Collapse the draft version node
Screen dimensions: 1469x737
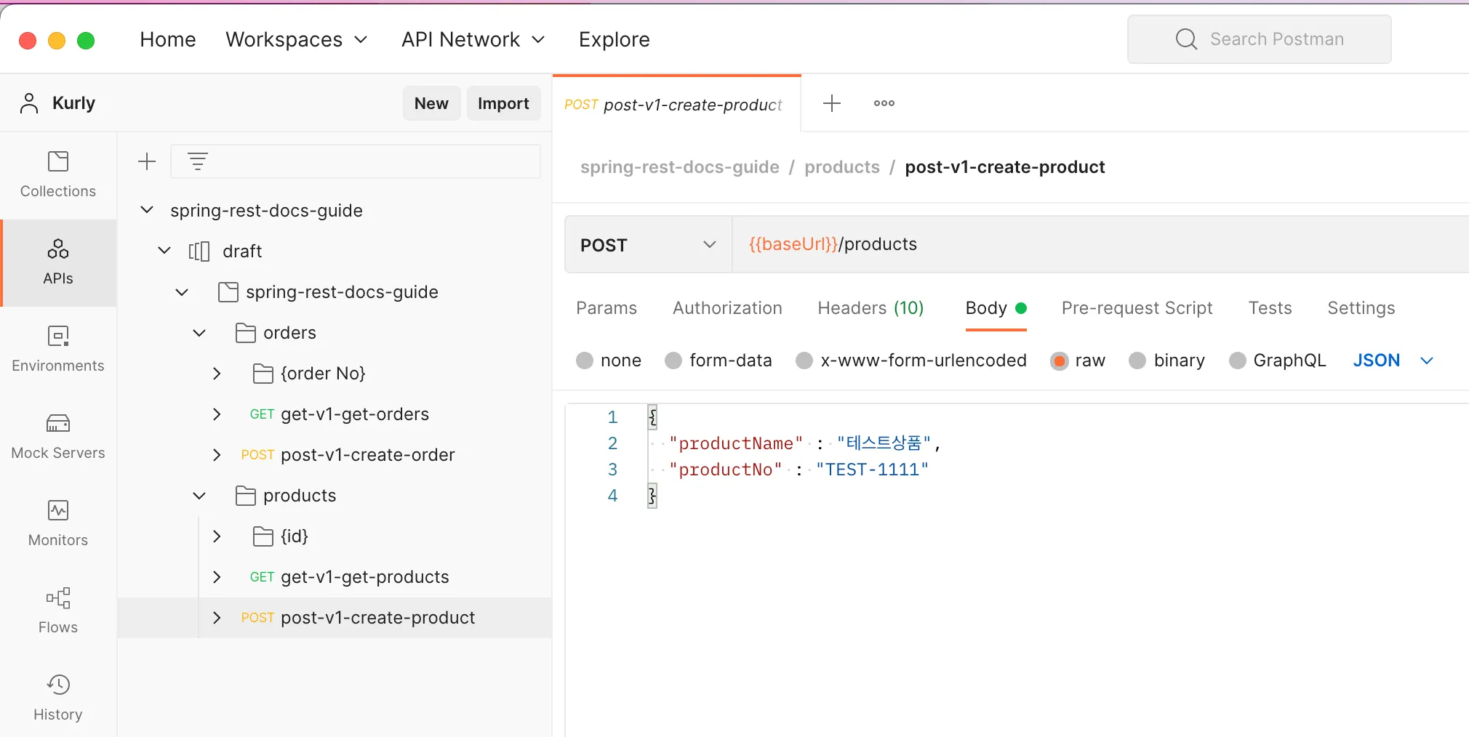164,251
